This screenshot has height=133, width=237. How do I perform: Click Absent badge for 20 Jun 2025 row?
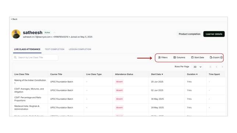(x=119, y=82)
